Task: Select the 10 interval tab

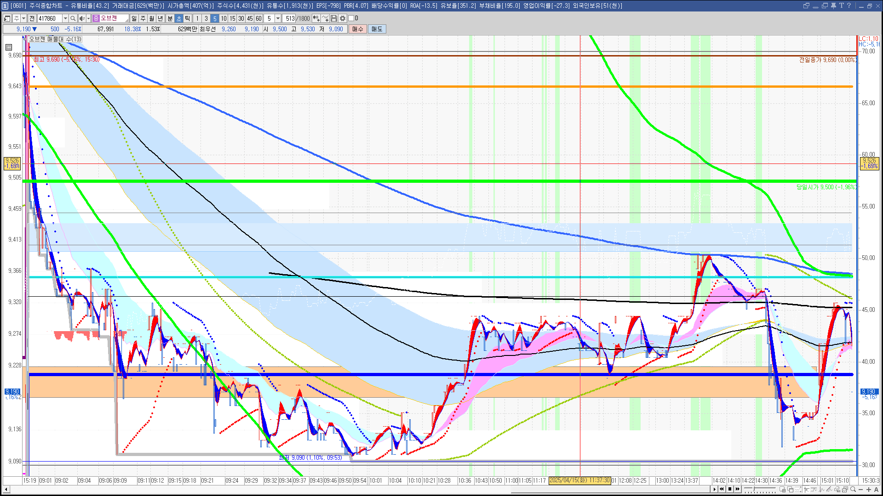Action: pos(224,18)
